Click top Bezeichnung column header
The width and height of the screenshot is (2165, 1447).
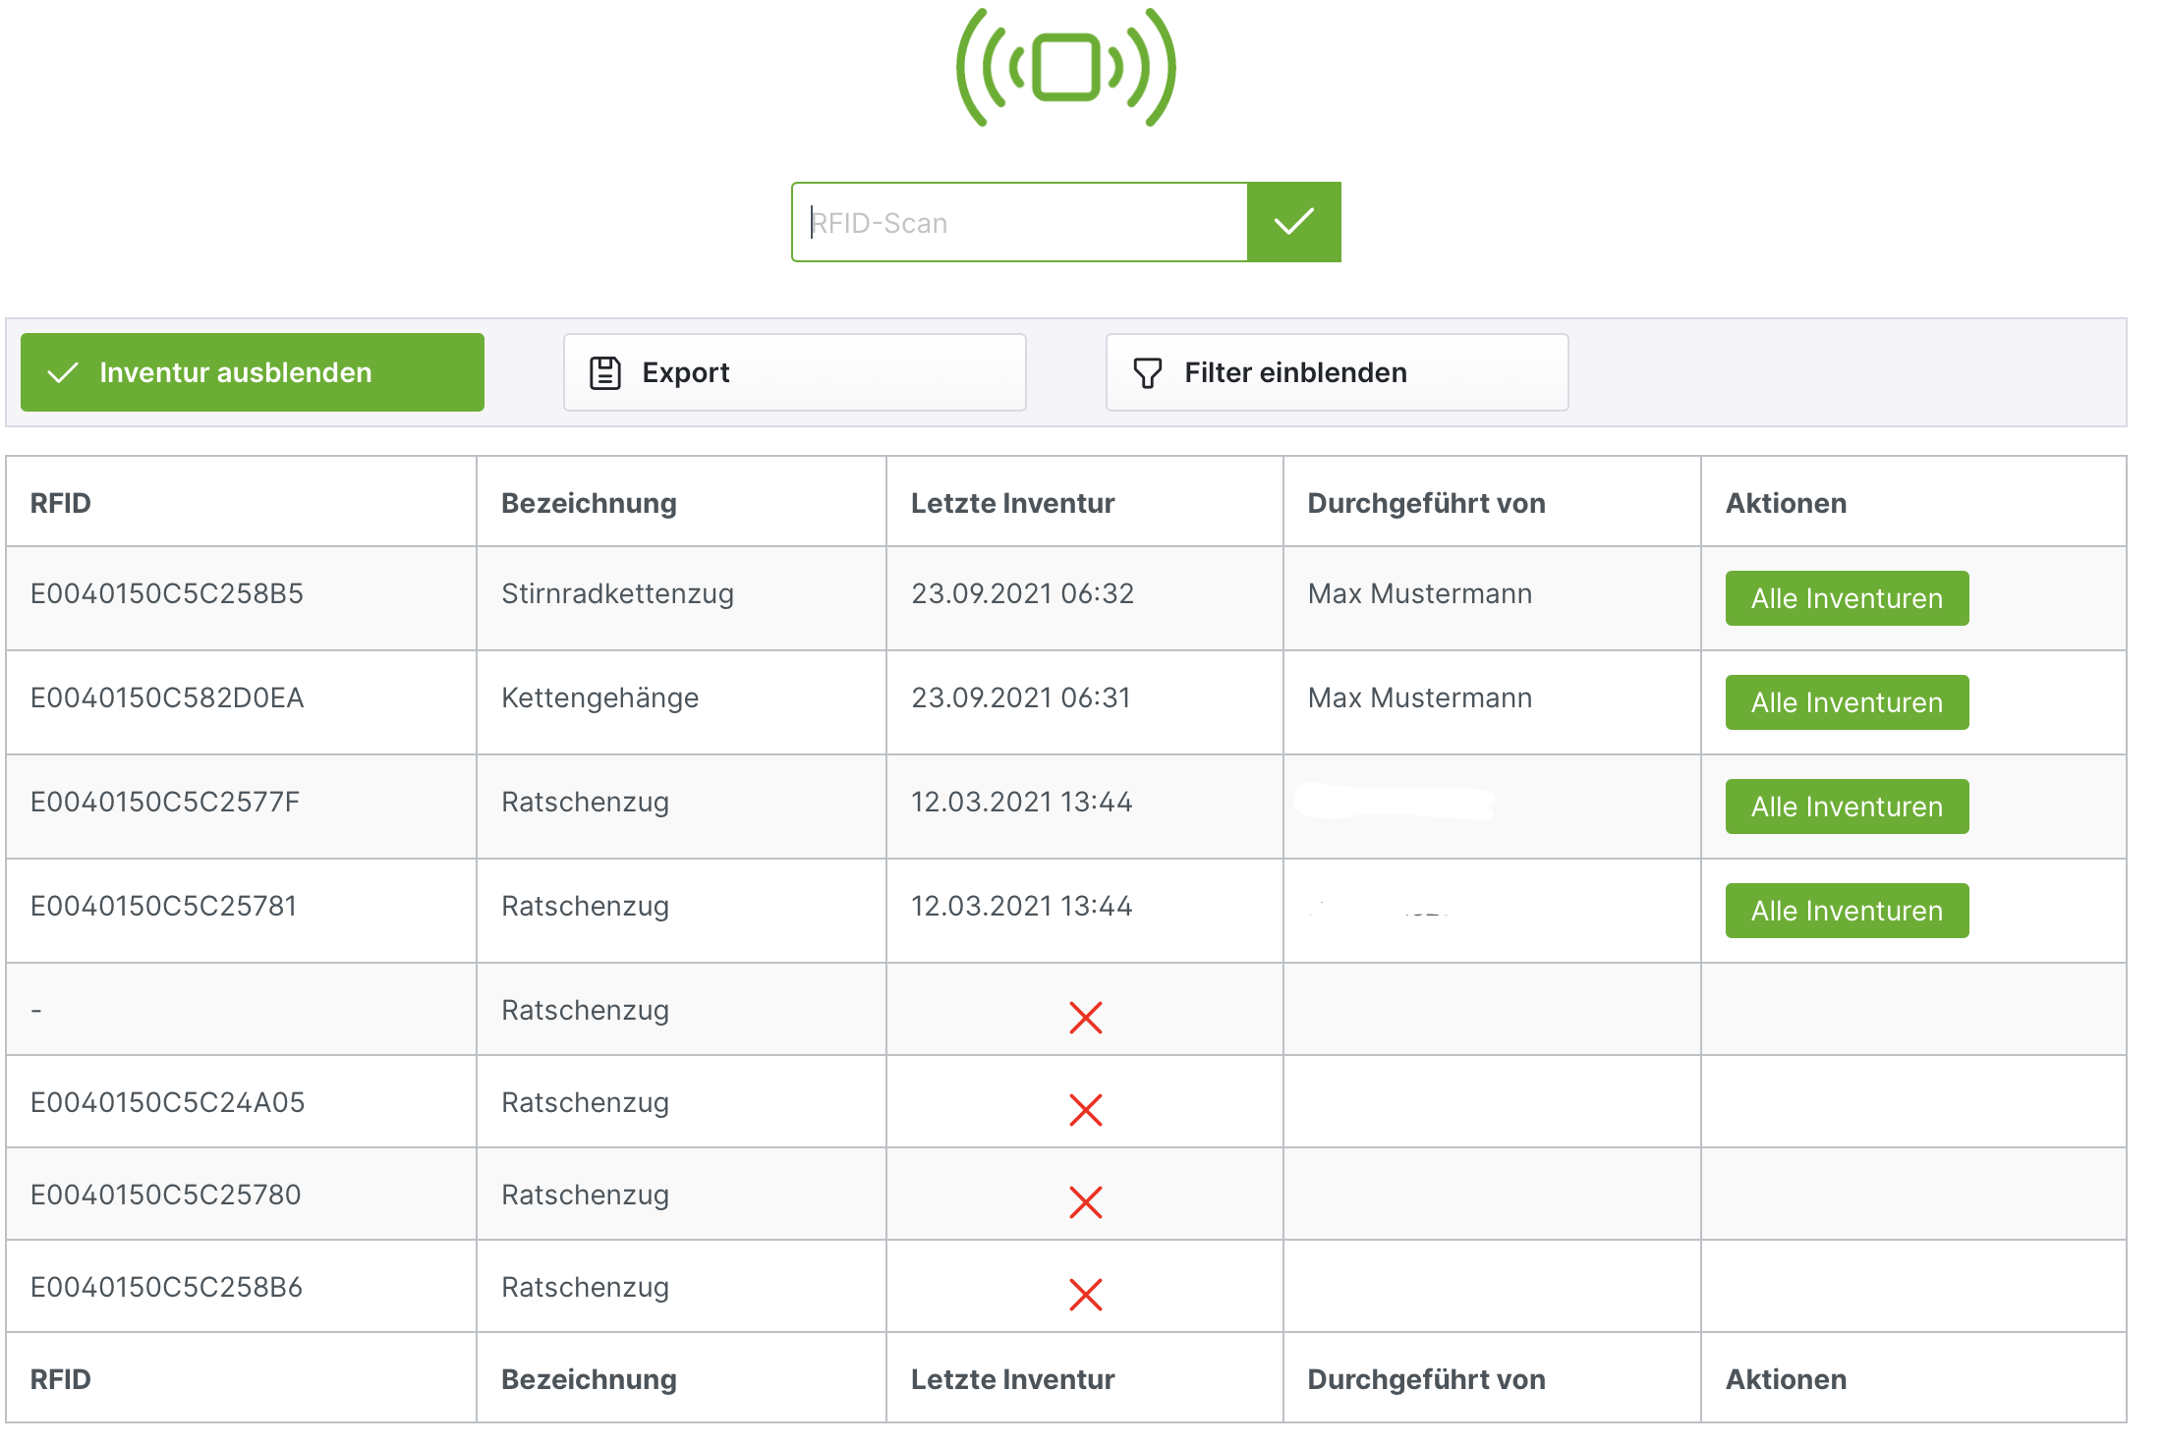[589, 503]
